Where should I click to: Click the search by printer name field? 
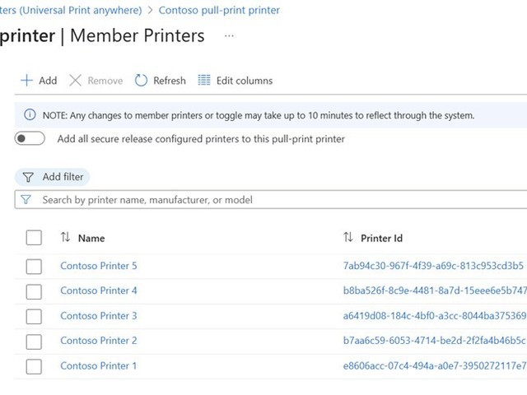pos(272,200)
